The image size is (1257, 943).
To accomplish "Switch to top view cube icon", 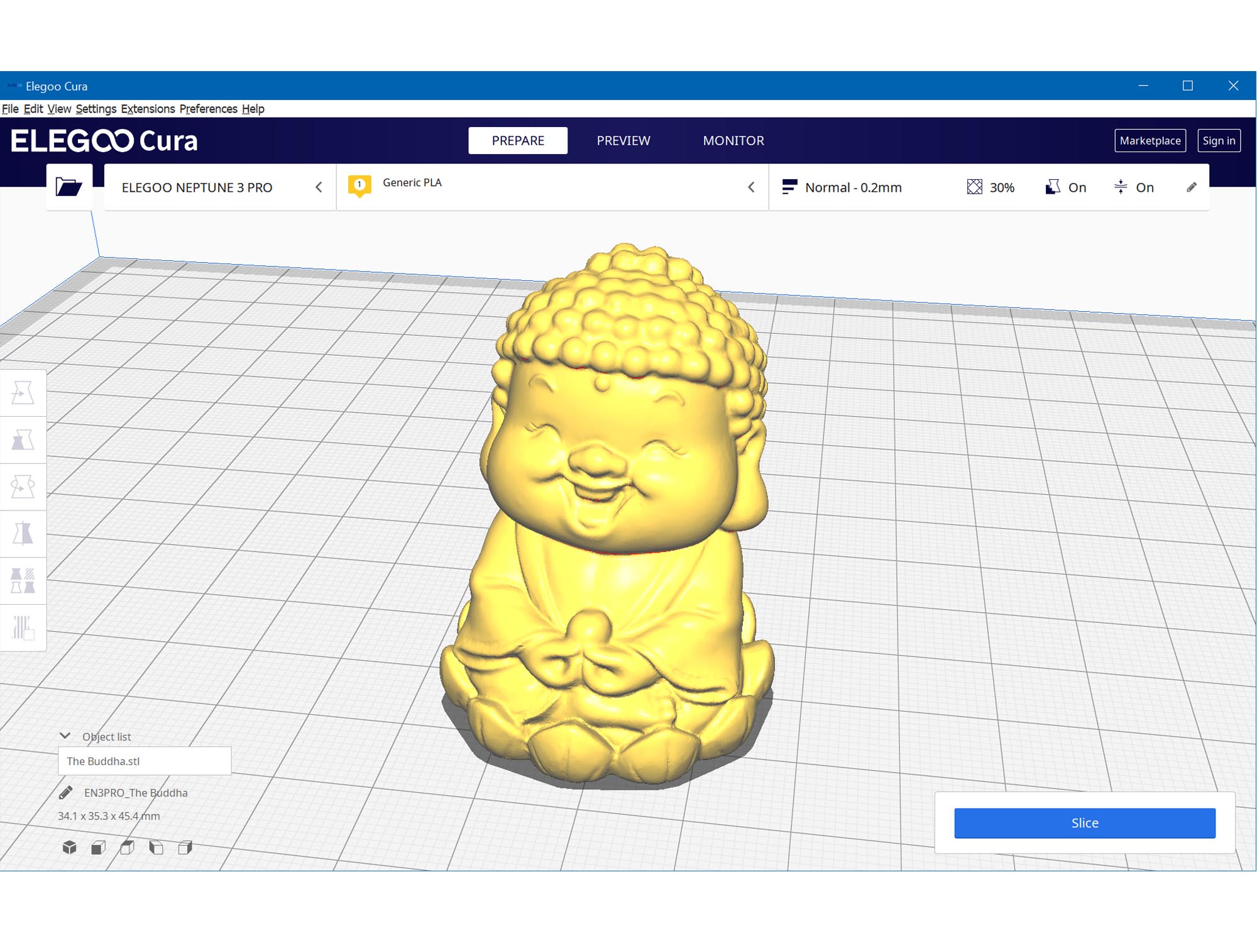I will (x=127, y=847).
